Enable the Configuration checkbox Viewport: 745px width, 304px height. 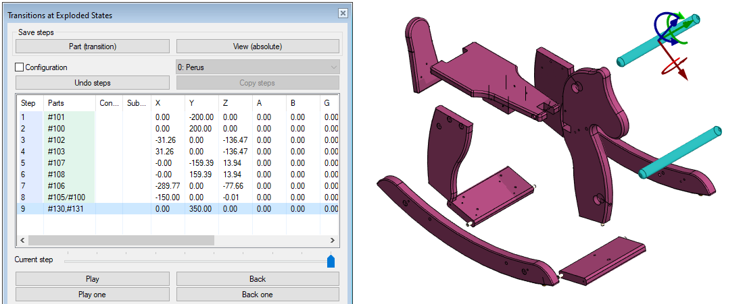pos(20,67)
